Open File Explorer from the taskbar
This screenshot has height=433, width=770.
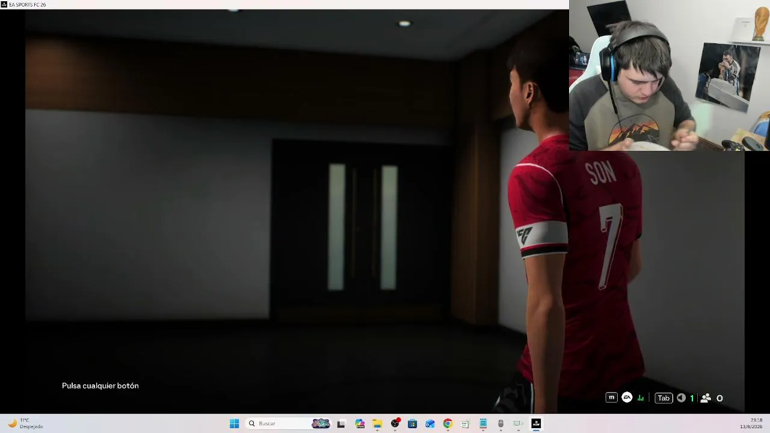(x=377, y=423)
